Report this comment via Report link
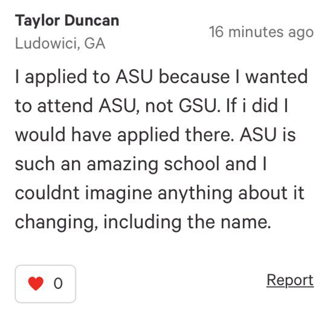Screen dimensions: 329x317 click(x=290, y=280)
